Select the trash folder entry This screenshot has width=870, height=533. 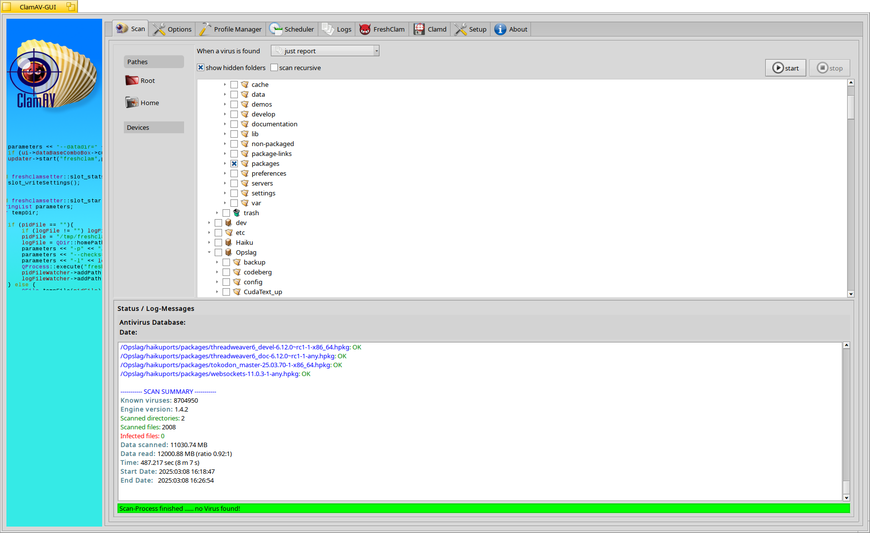[x=251, y=213]
